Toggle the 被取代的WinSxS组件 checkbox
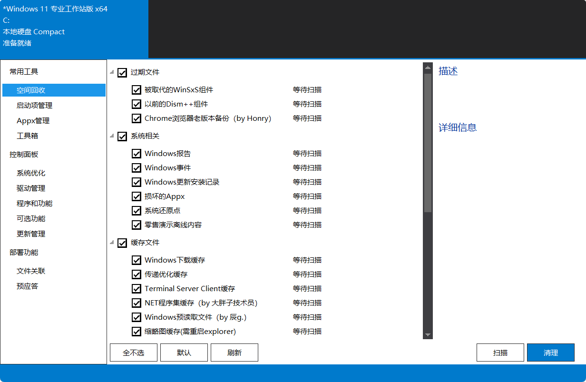The width and height of the screenshot is (586, 382). (137, 90)
